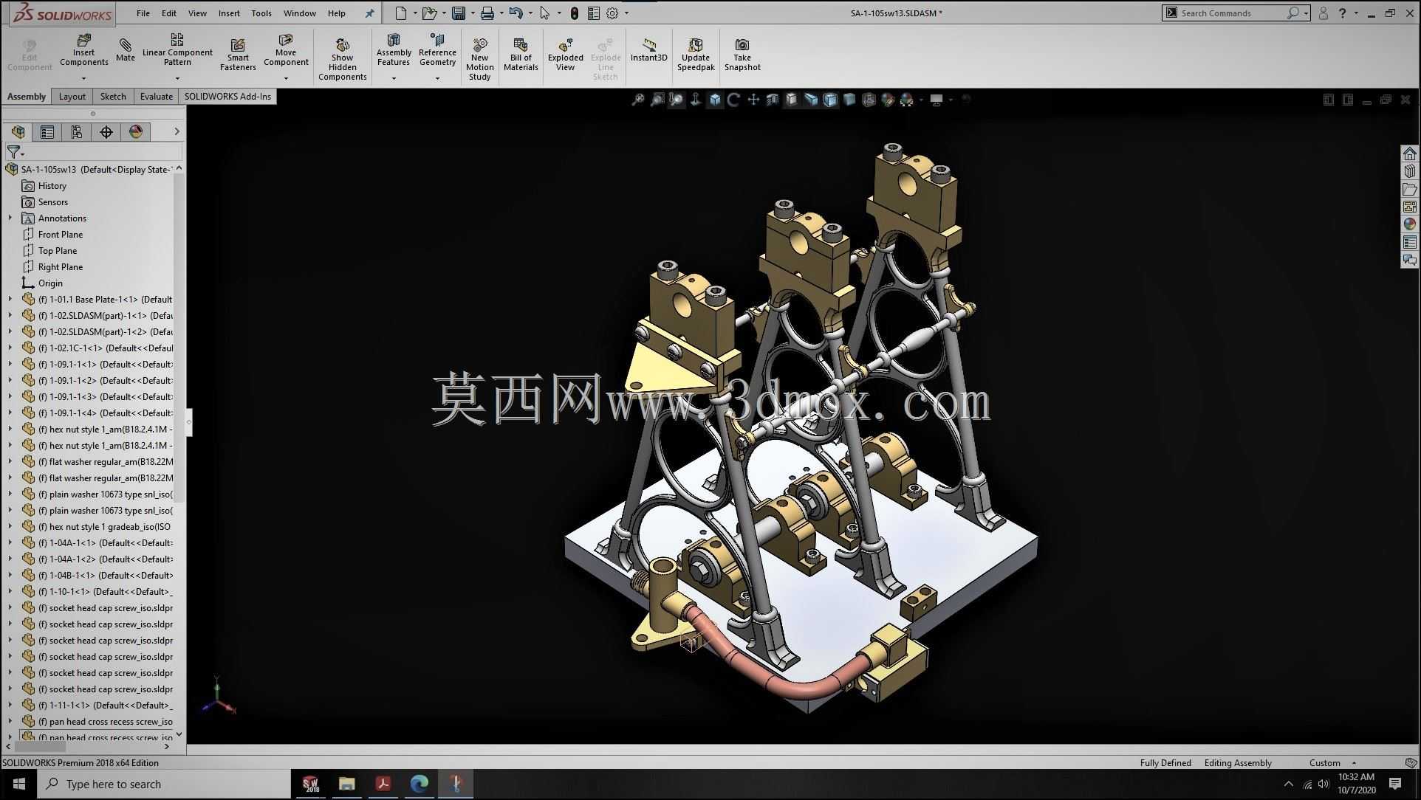Open the Linear Component Pattern tool
1421x800 pixels.
click(x=177, y=50)
